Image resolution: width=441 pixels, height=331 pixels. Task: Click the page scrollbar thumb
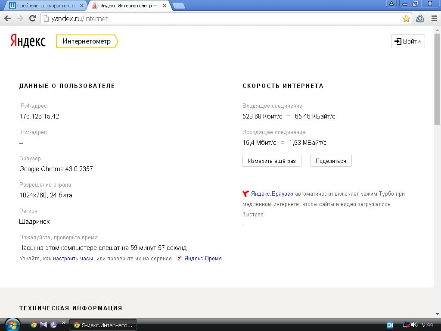coord(437,79)
